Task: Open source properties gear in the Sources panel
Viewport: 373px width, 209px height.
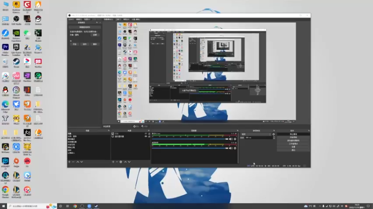Action: 121,162
